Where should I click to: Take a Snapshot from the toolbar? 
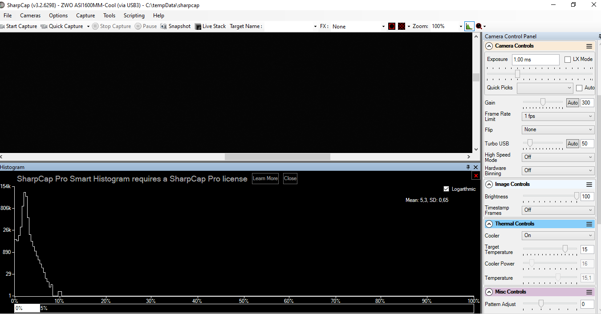(x=175, y=26)
